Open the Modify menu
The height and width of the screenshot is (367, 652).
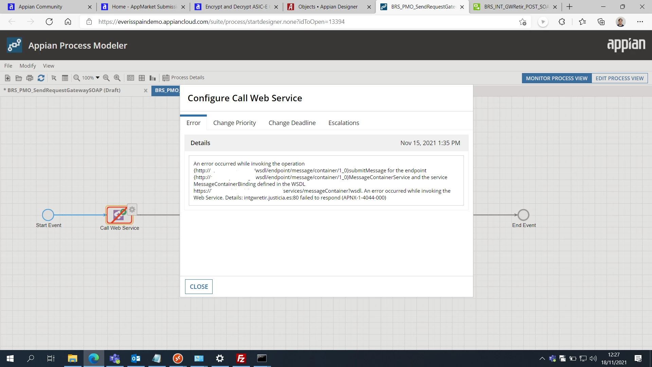tap(28, 66)
